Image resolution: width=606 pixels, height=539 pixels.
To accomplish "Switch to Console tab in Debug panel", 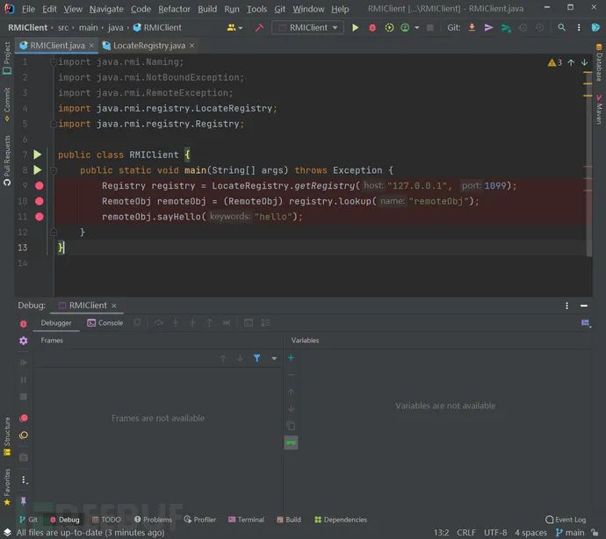I will tap(105, 323).
